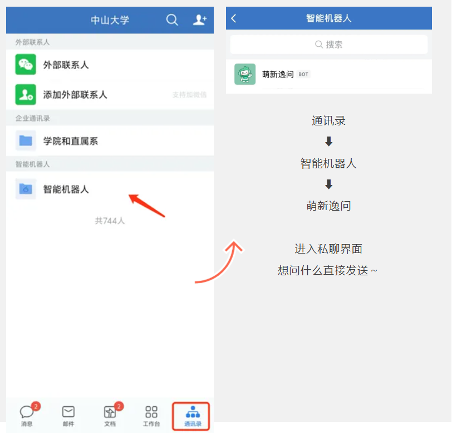The image size is (452, 433).
Task: Click the 学院和直属系 blue folder icon
Action: click(x=26, y=141)
